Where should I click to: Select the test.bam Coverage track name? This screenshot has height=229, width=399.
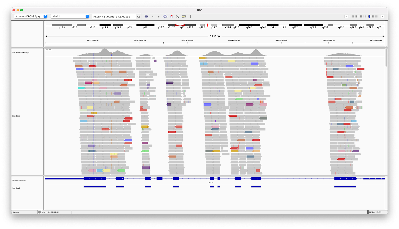click(x=21, y=52)
